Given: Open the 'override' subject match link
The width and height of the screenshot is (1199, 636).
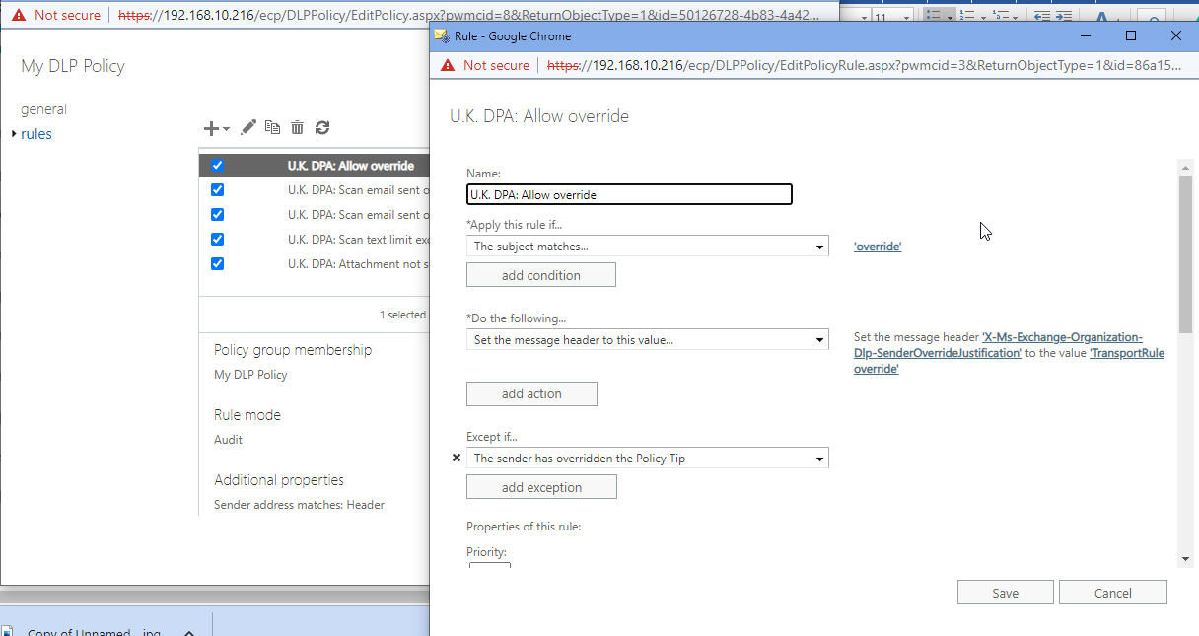Looking at the screenshot, I should (x=878, y=247).
